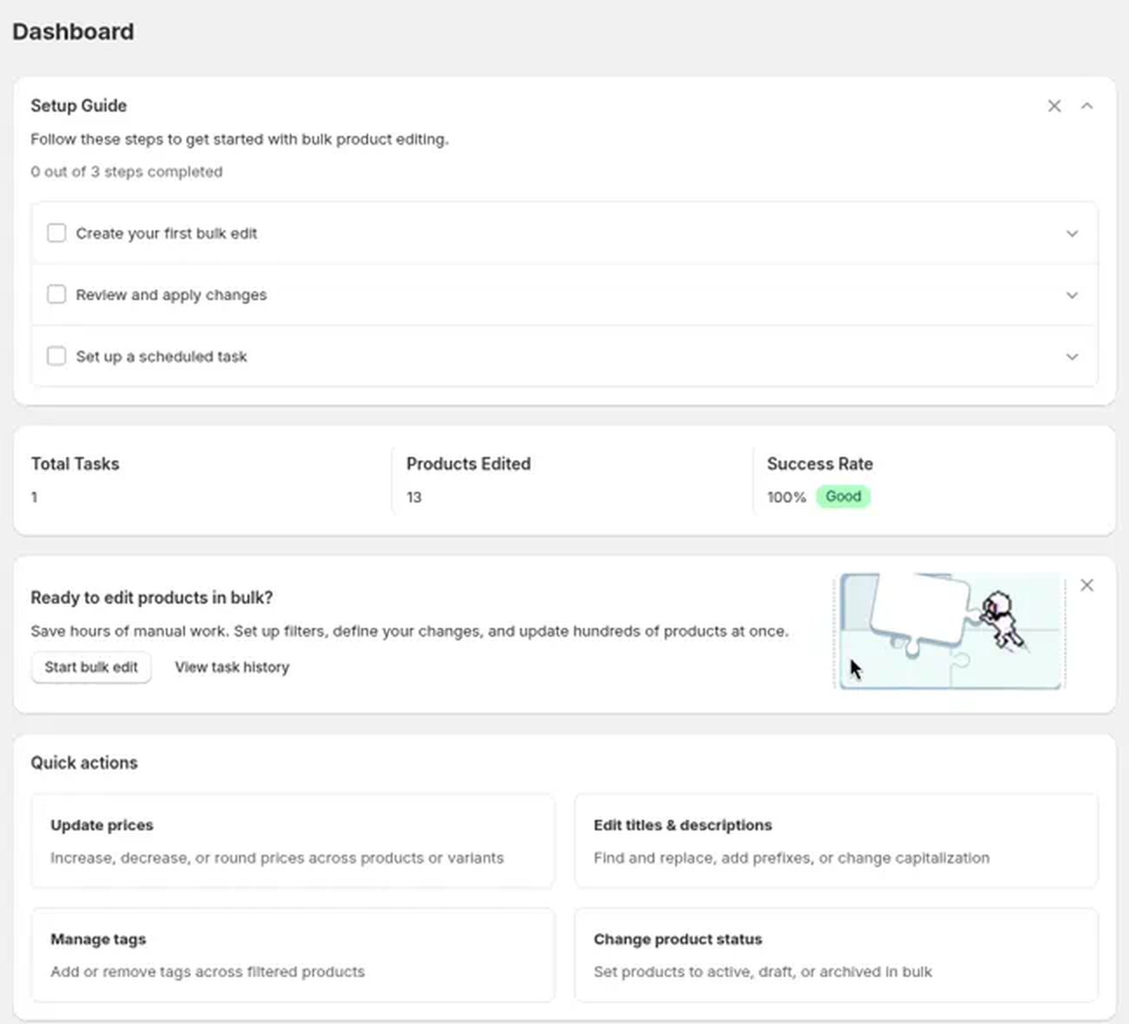Mark 'Set up a scheduled task' checkbox

57,356
